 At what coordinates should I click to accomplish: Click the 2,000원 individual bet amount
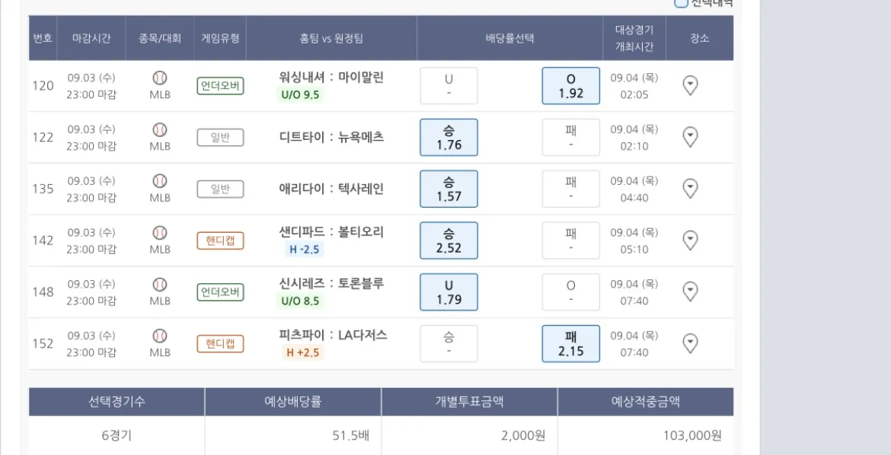[x=523, y=435]
